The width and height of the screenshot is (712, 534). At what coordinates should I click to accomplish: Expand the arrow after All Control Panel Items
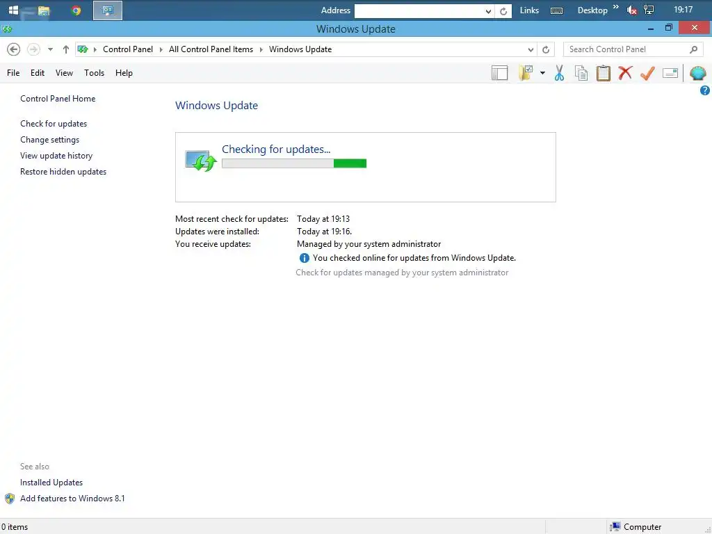pos(261,49)
